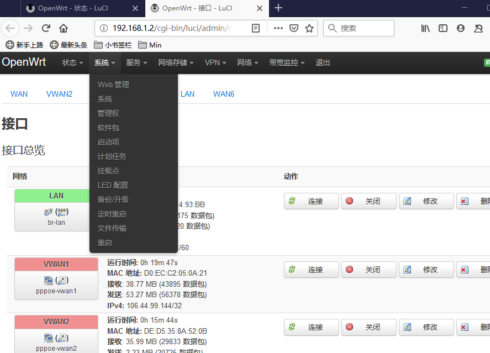Open the Min bookmark folder
Screen dimensions: 490x353
150,45
